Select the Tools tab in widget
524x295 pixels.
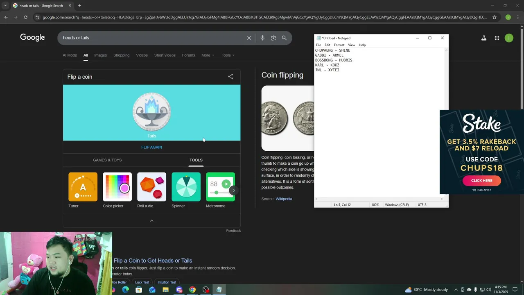click(196, 160)
